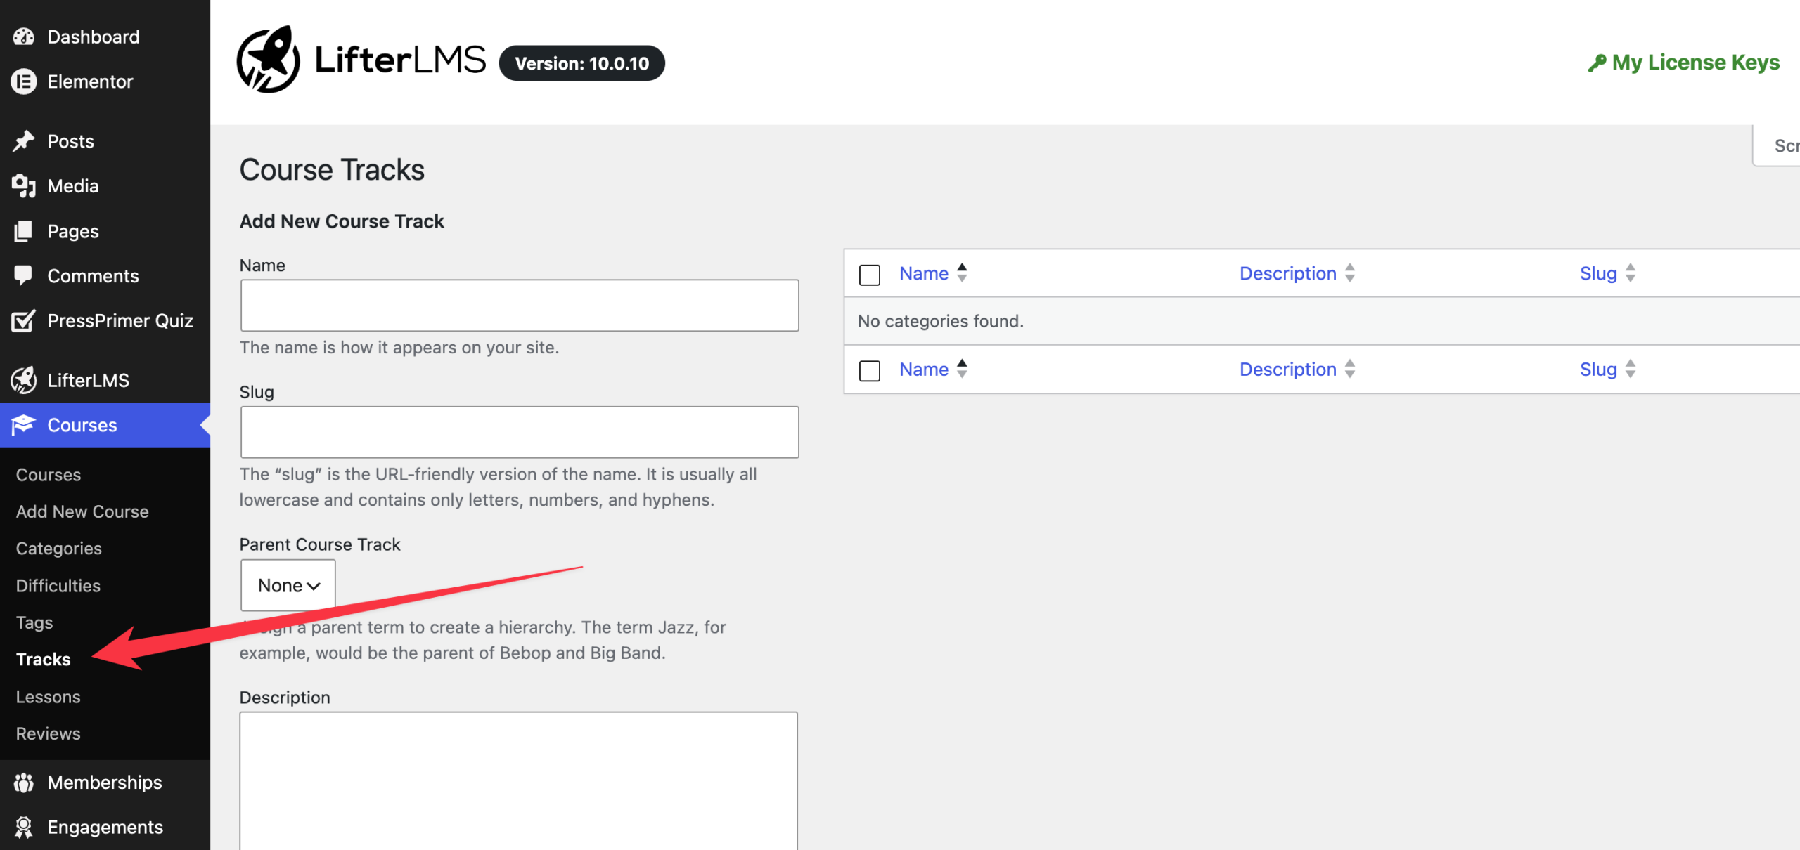This screenshot has height=850, width=1800.
Task: Open Comments menu item
Action: click(105, 276)
